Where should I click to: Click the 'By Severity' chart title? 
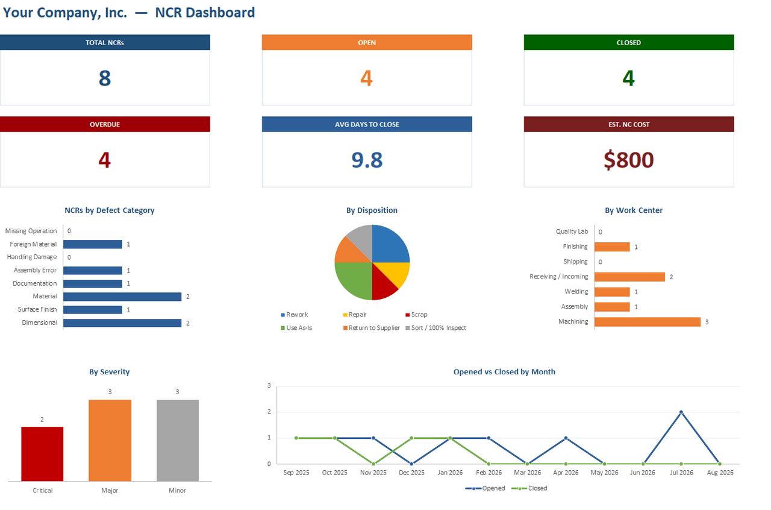(110, 372)
